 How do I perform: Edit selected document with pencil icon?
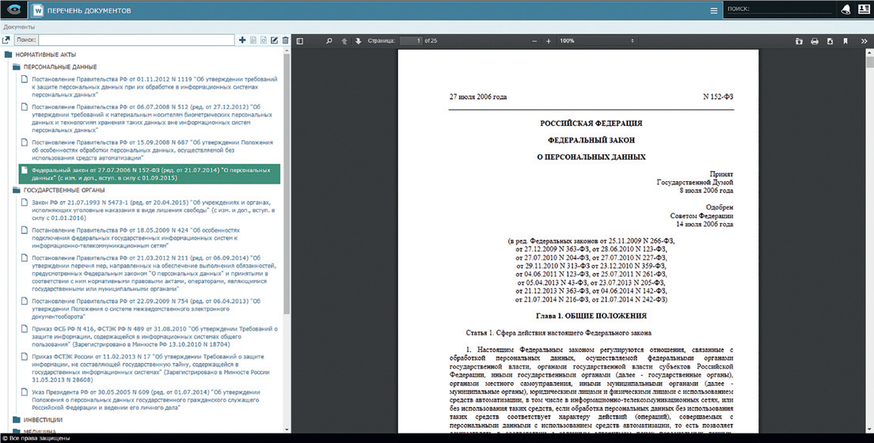click(x=274, y=40)
